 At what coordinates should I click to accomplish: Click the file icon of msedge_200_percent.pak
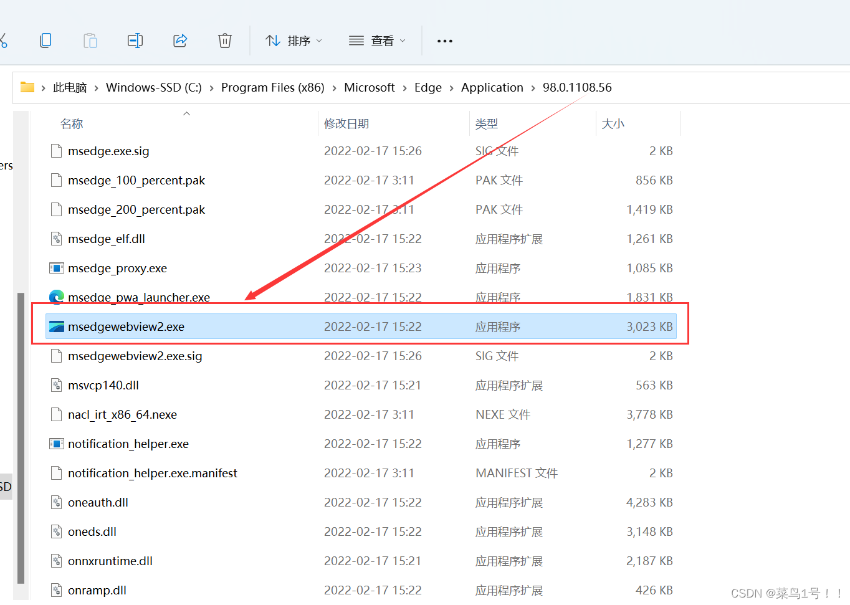coord(57,209)
